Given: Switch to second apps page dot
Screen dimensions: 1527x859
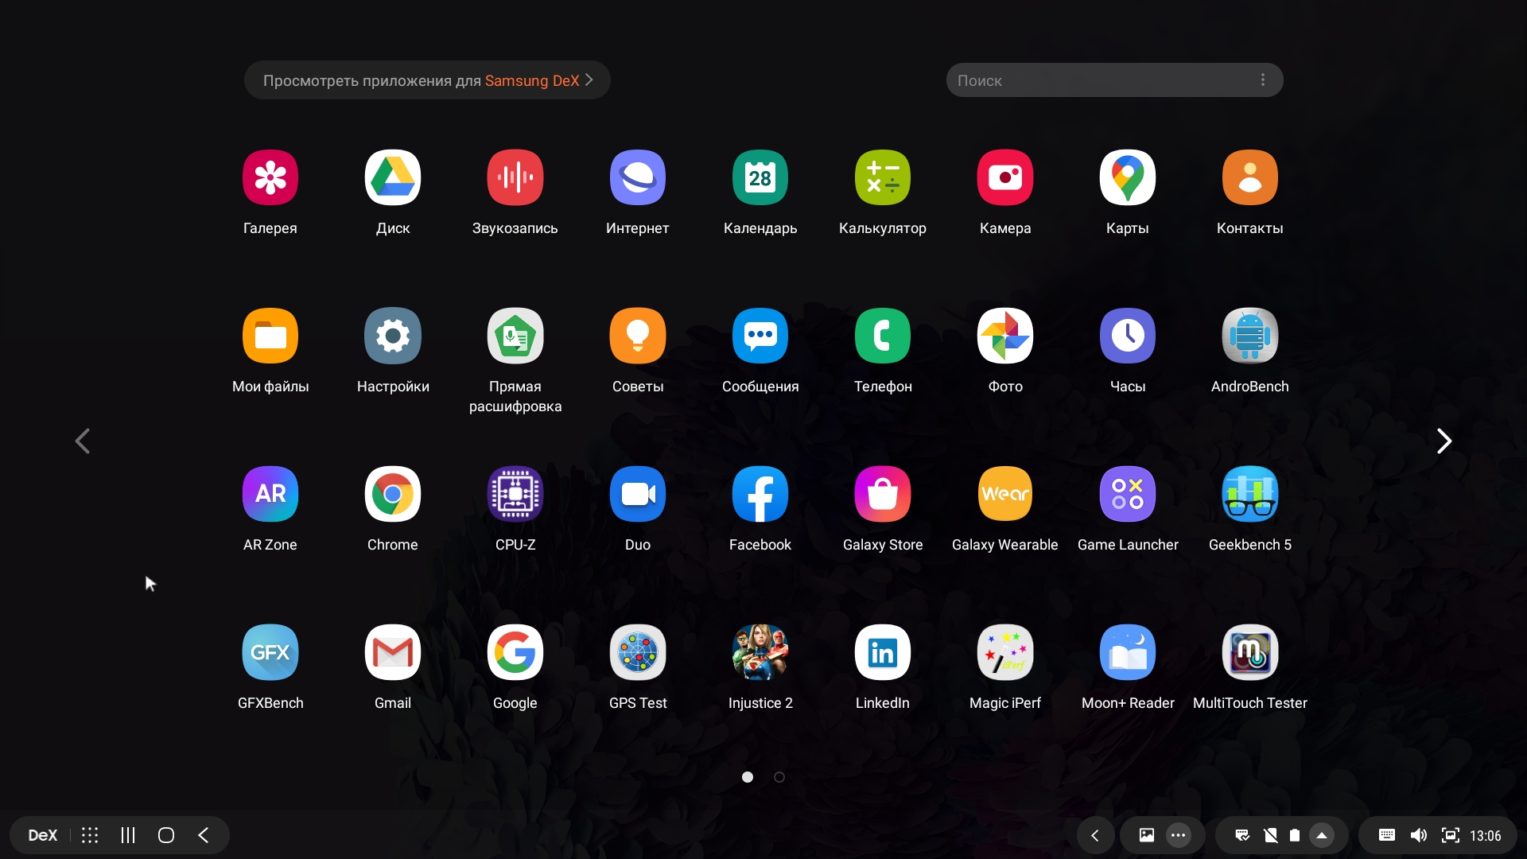Looking at the screenshot, I should pos(779,777).
